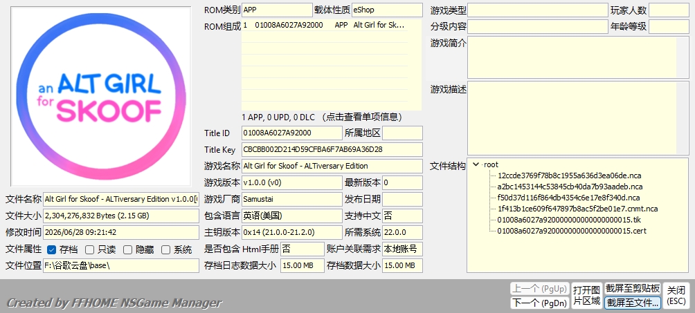Select f50d37d116f864db4354c6e17e8f340d.nca in tree
The width and height of the screenshot is (695, 313).
point(568,198)
